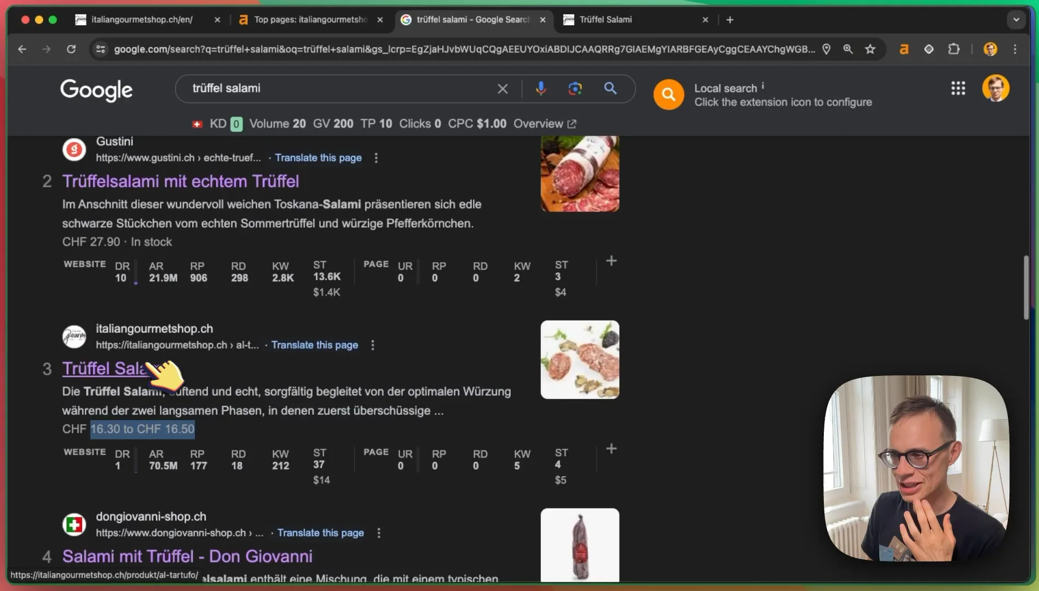Viewport: 1039px width, 591px height.
Task: Go back to the previous page
Action: point(22,49)
